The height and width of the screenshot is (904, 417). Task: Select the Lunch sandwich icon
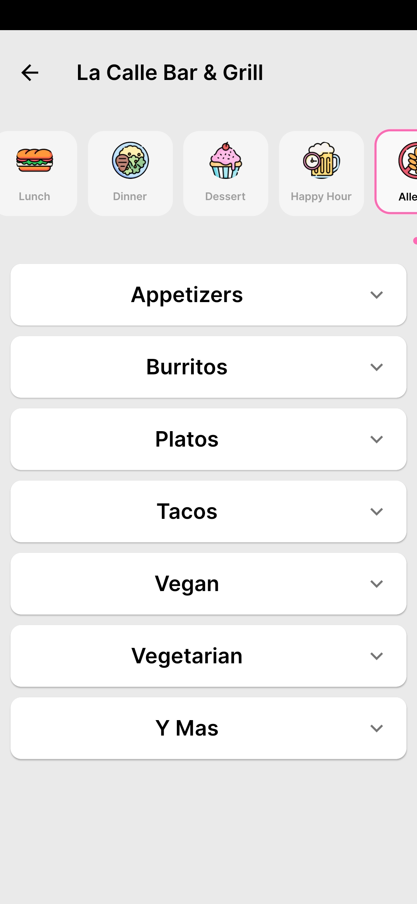(x=34, y=160)
